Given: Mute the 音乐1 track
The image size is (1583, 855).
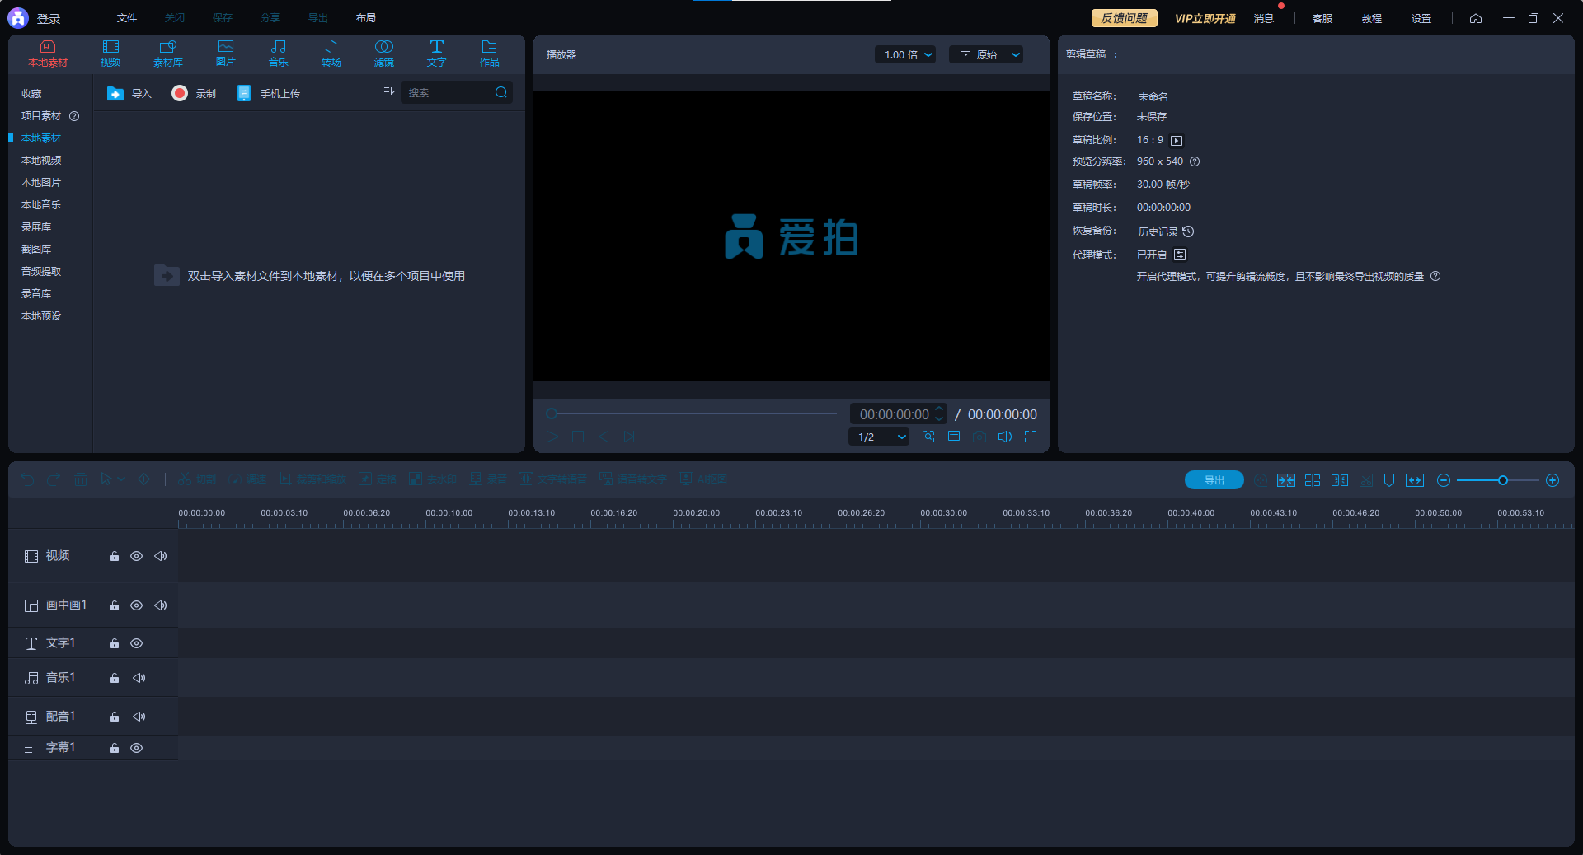Looking at the screenshot, I should [x=139, y=679].
